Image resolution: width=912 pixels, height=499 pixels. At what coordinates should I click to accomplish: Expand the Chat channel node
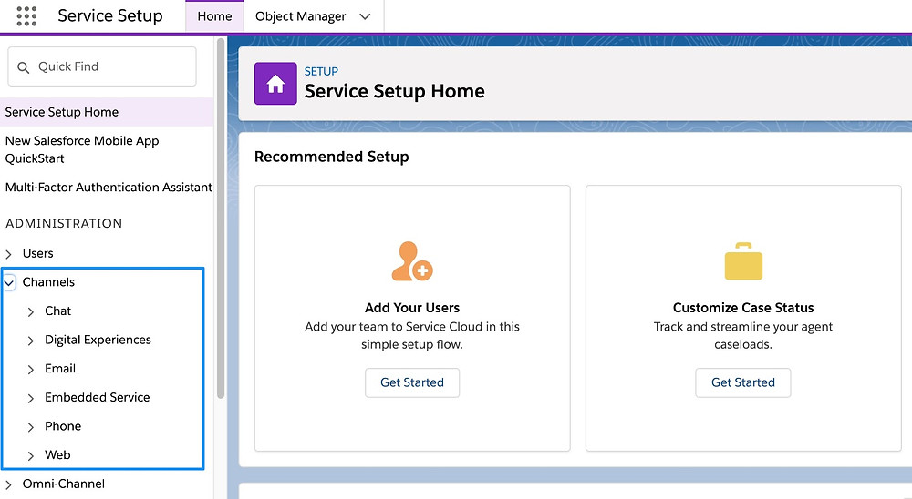(31, 312)
